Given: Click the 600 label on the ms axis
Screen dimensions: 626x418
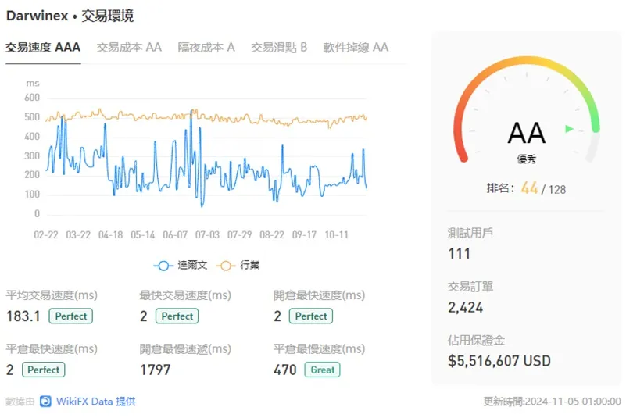Looking at the screenshot, I should click(x=32, y=98).
